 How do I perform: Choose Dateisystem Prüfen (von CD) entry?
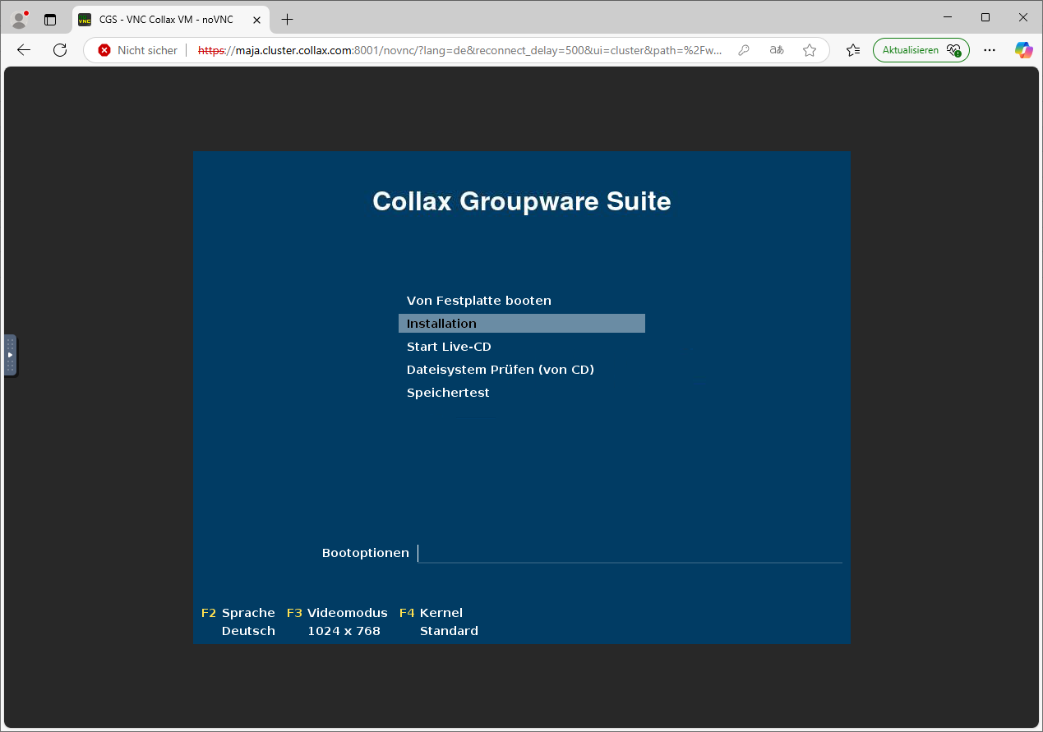click(x=501, y=370)
